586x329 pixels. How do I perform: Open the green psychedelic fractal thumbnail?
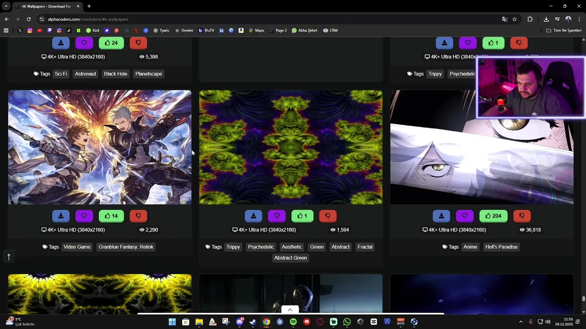pyautogui.click(x=291, y=147)
